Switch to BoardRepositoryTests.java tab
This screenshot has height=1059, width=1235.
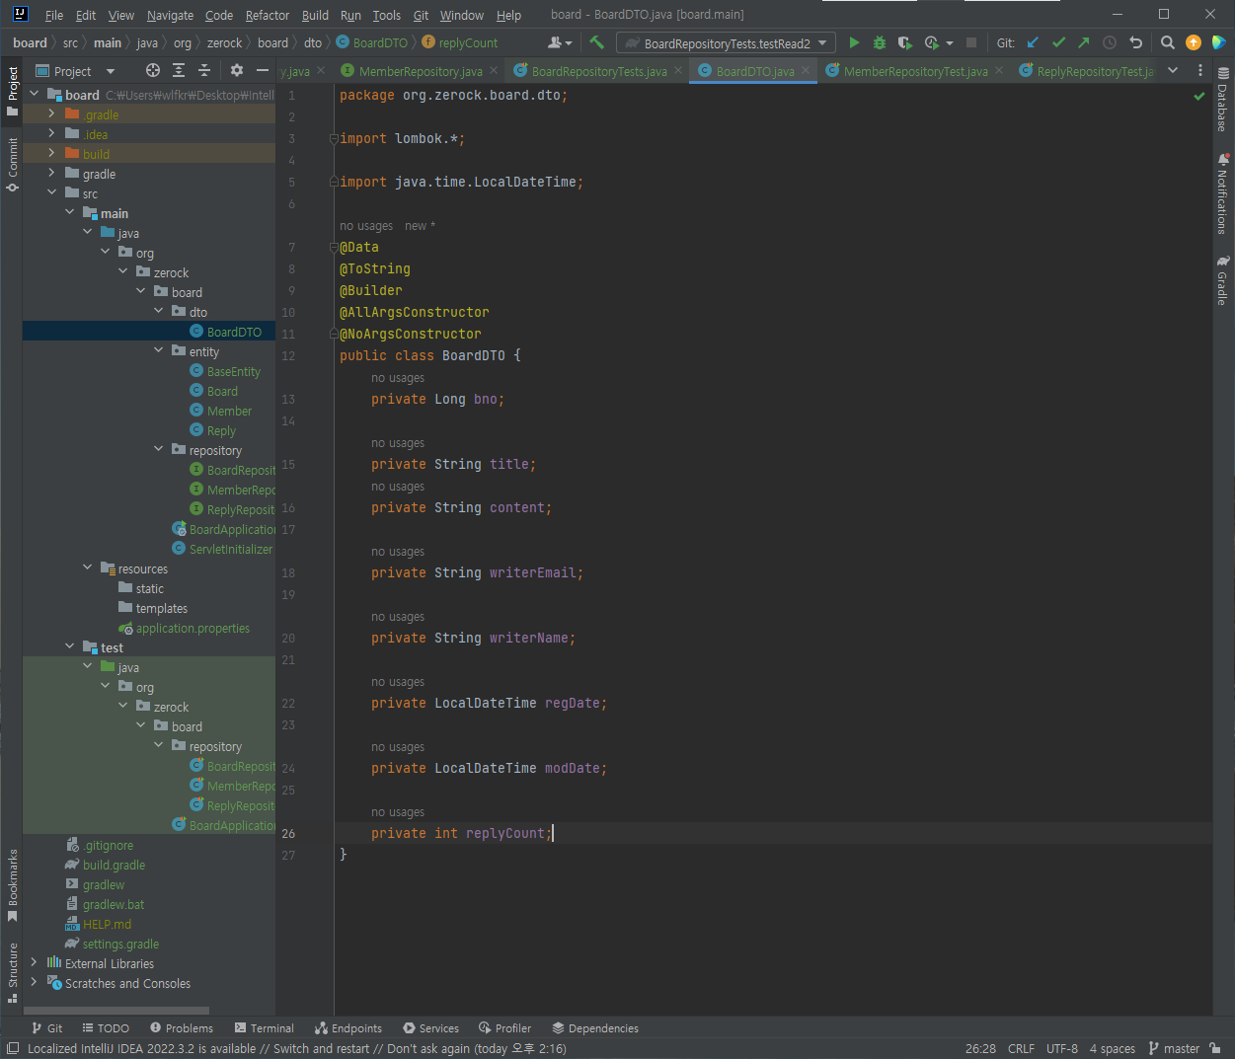pos(599,71)
